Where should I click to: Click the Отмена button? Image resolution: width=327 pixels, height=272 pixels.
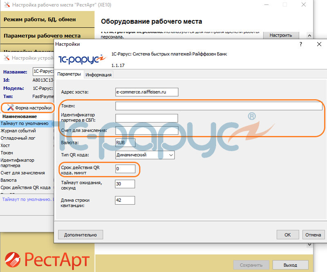click(x=313, y=235)
